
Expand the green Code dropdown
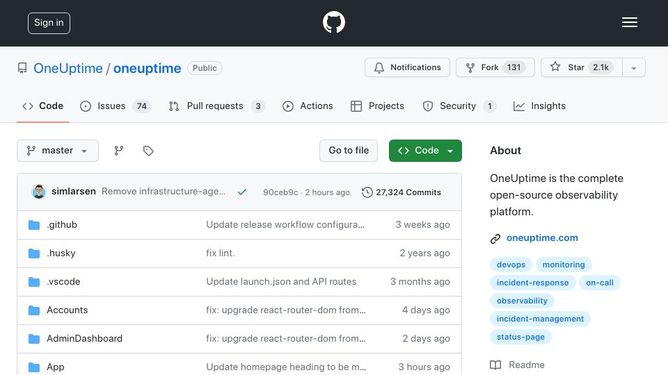pos(425,151)
